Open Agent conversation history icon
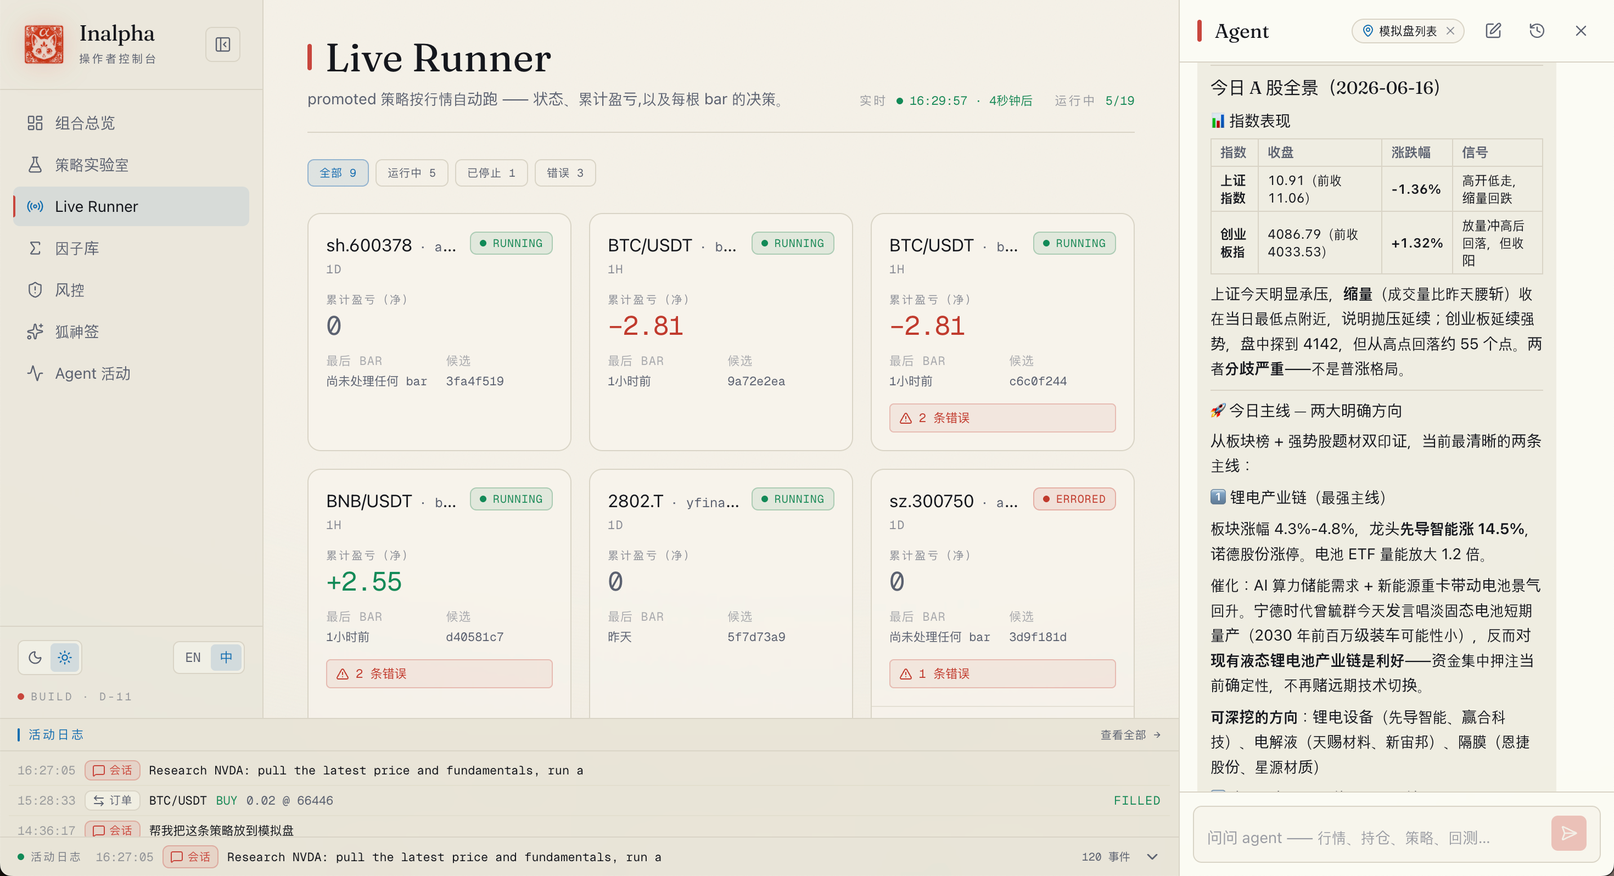The width and height of the screenshot is (1614, 876). point(1537,31)
